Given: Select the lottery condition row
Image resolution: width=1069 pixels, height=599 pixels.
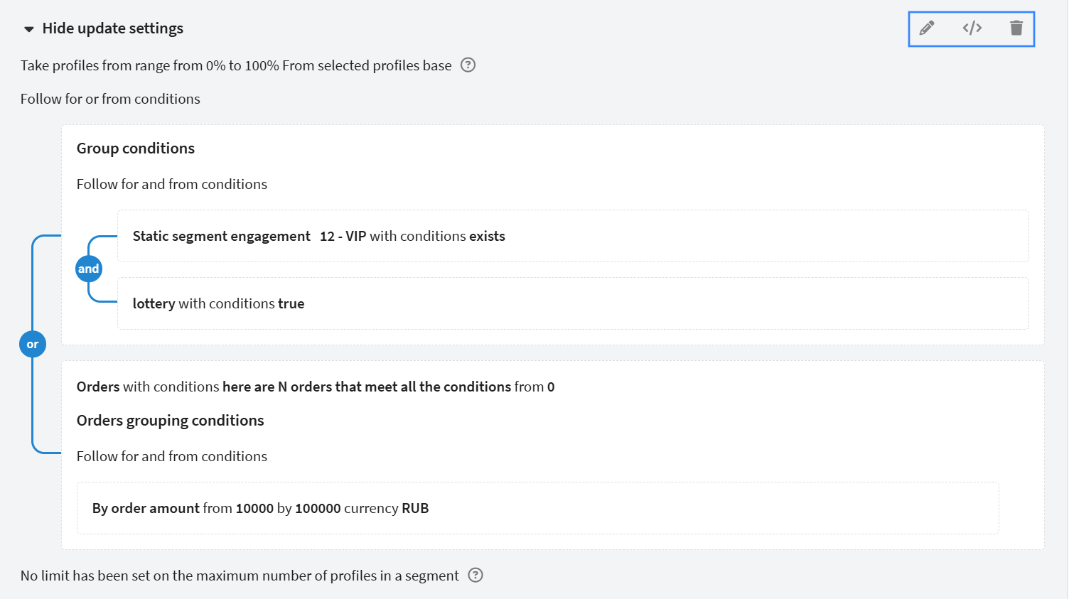Looking at the screenshot, I should 218,303.
